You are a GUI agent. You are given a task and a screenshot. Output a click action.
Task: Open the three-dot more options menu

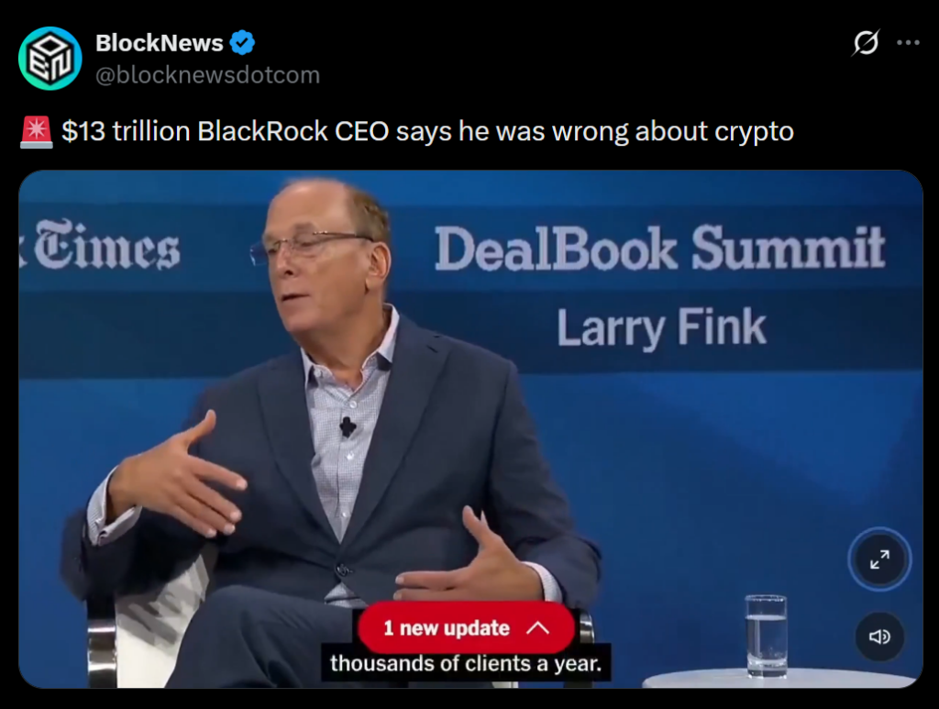click(x=908, y=42)
